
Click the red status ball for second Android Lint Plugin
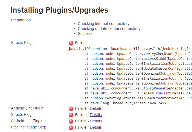[71, 121]
